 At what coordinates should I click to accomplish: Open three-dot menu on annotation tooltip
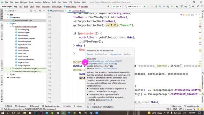click(132, 50)
